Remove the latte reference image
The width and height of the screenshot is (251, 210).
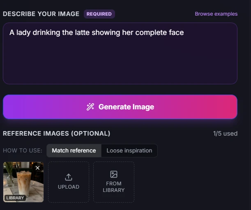pos(38,168)
